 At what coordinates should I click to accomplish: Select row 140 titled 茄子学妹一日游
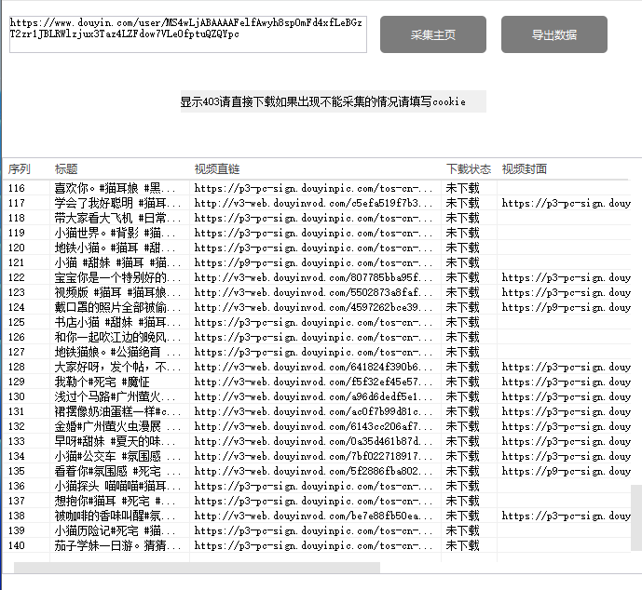[x=110, y=545]
